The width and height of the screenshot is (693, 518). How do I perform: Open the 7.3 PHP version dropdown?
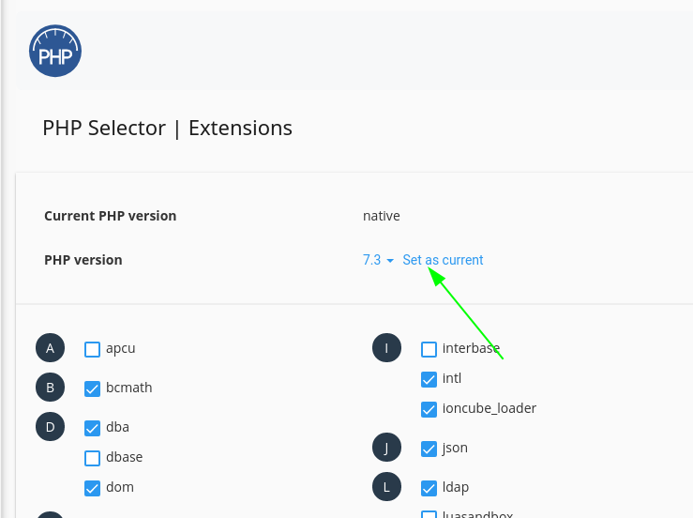[378, 260]
